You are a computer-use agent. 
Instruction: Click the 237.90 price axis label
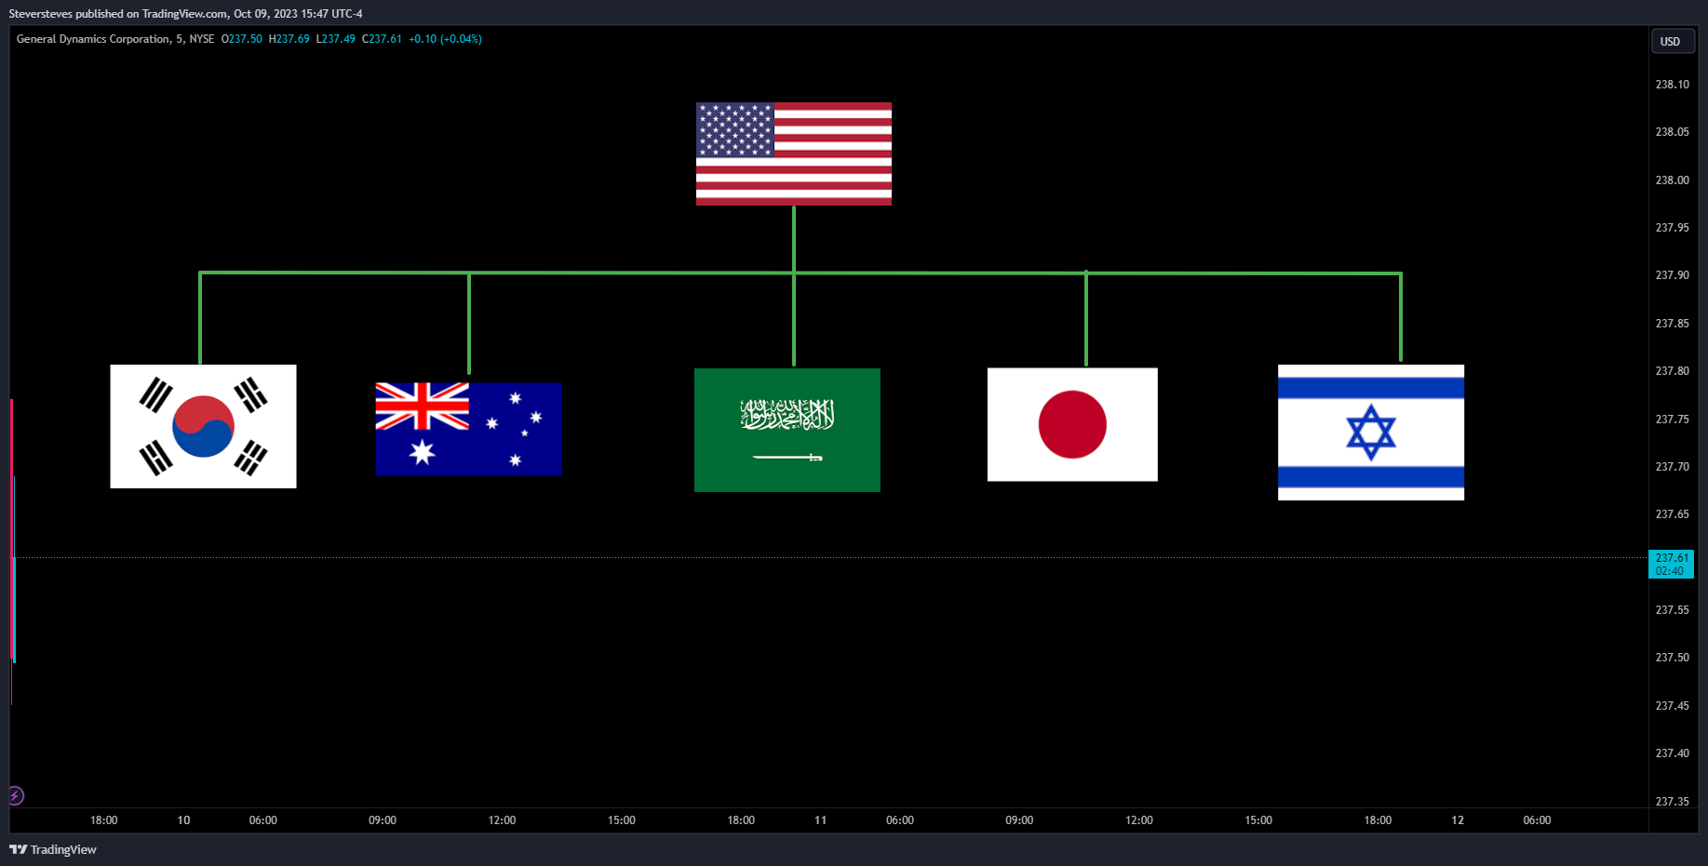pos(1672,275)
